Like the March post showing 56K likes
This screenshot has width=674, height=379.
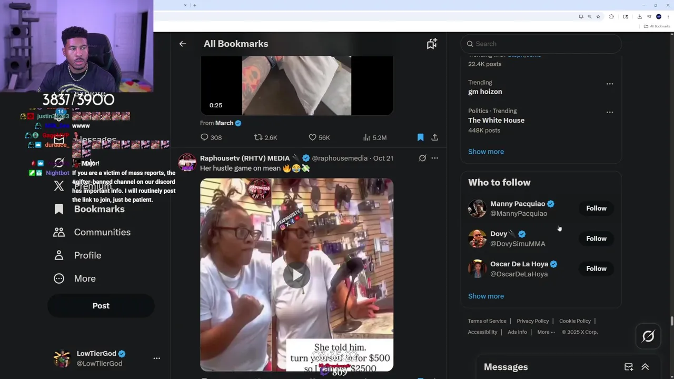coord(319,137)
